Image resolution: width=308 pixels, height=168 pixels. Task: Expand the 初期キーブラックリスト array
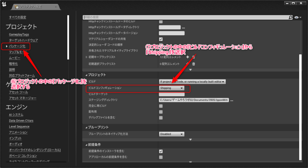87,57
